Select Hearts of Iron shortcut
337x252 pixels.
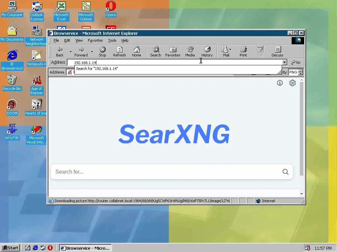pyautogui.click(x=36, y=107)
